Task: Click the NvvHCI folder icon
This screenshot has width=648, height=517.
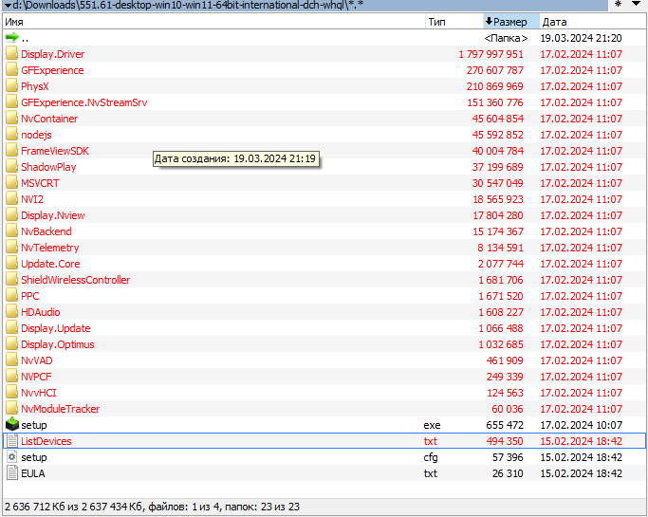Action: coord(12,392)
